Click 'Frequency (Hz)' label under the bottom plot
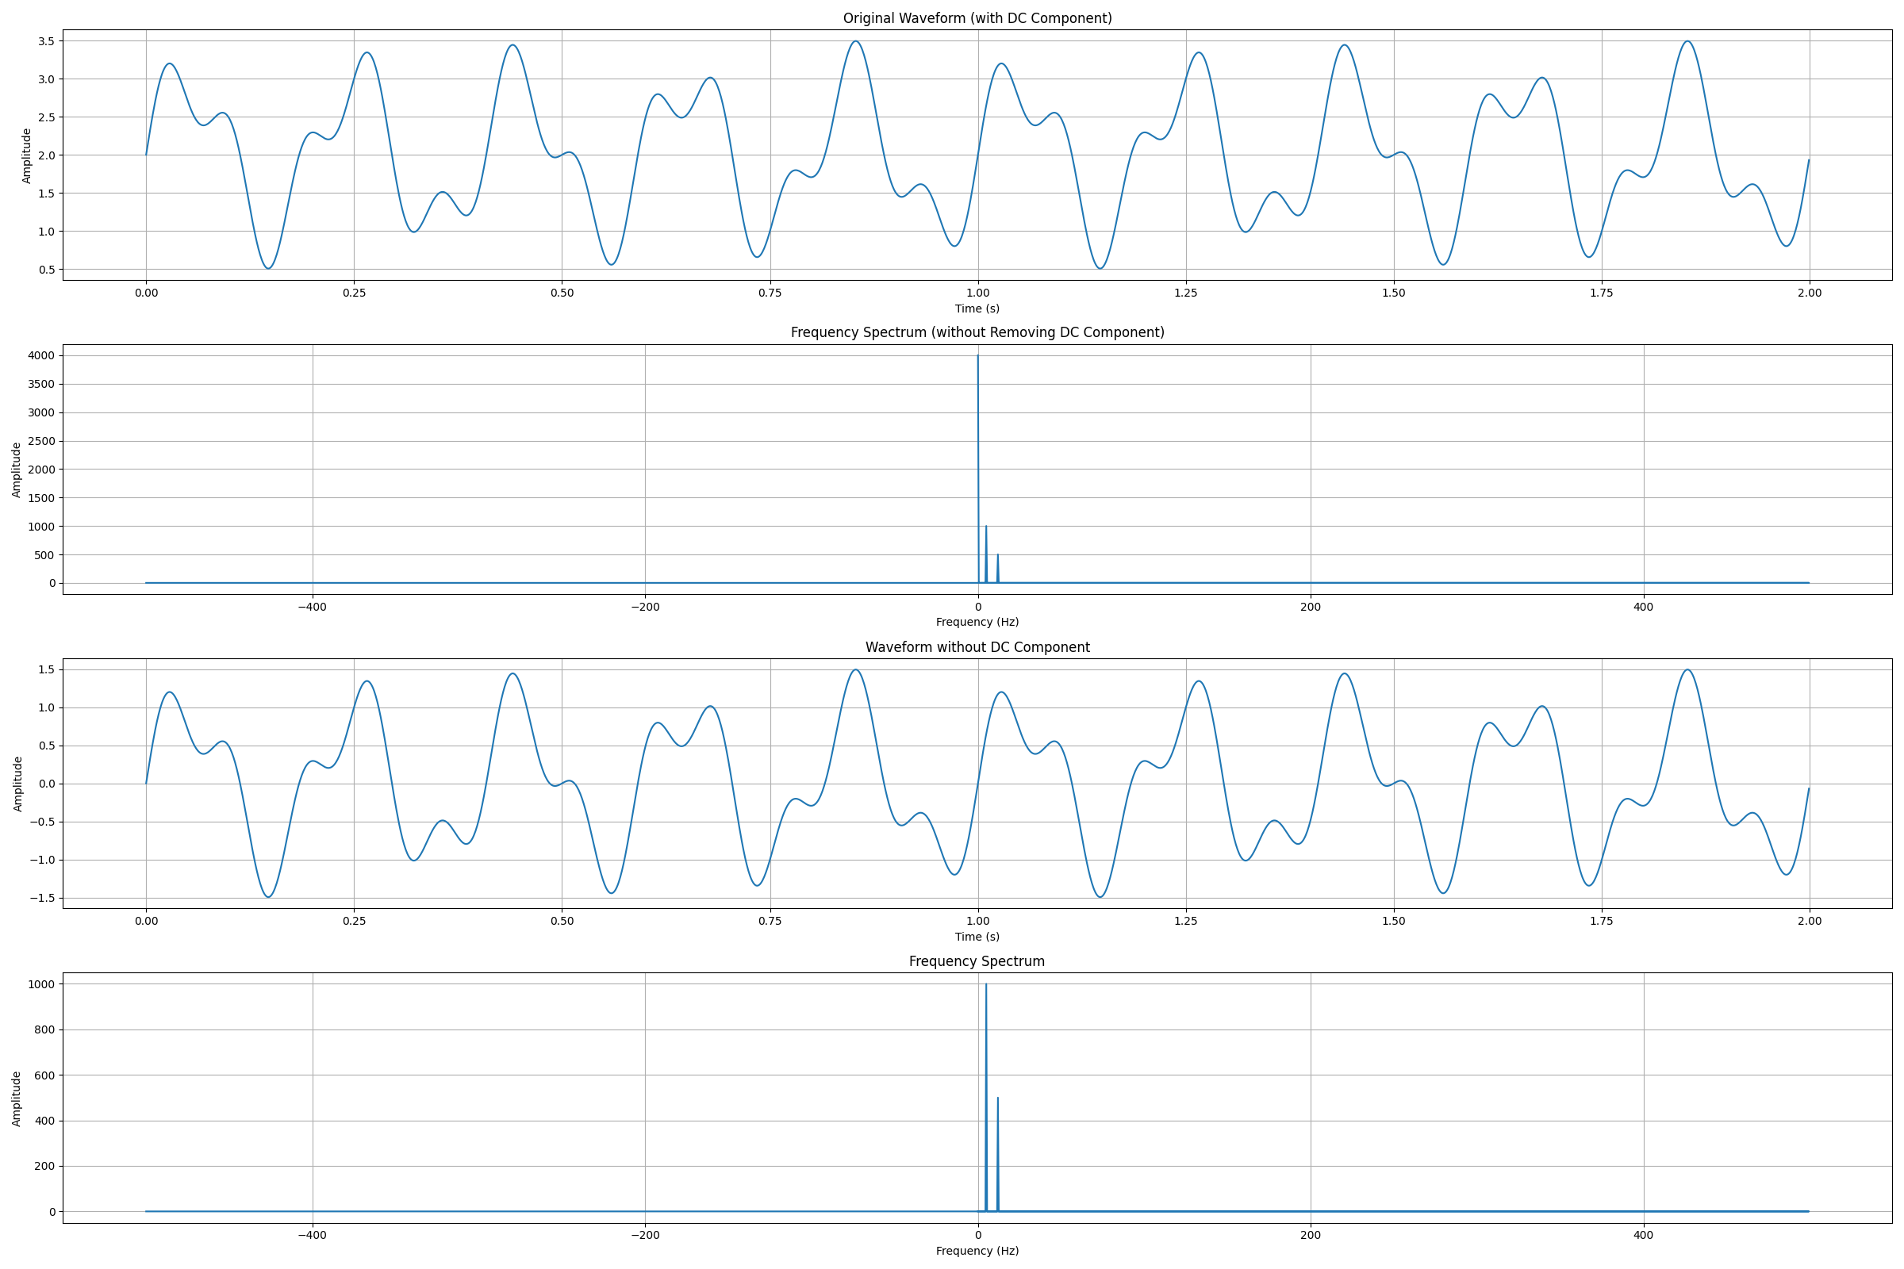Screen dimensions: 1904x1269 (x=977, y=1251)
